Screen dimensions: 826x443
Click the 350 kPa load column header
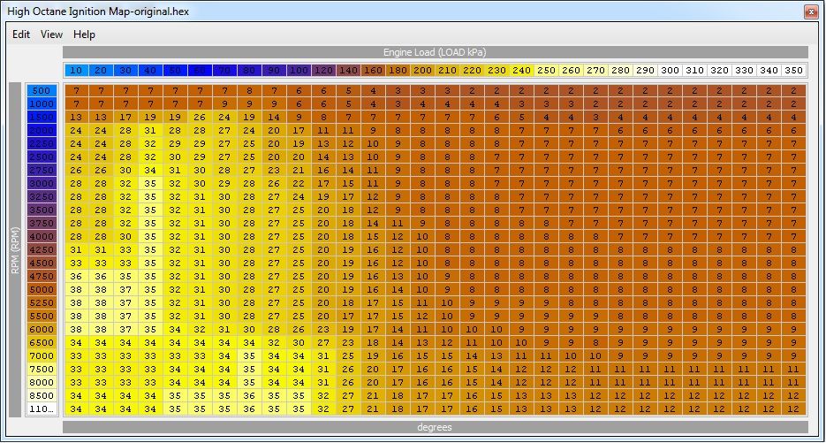794,70
